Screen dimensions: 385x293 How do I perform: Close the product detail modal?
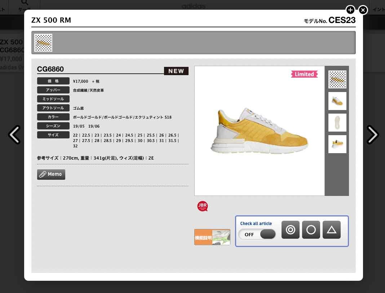[363, 10]
